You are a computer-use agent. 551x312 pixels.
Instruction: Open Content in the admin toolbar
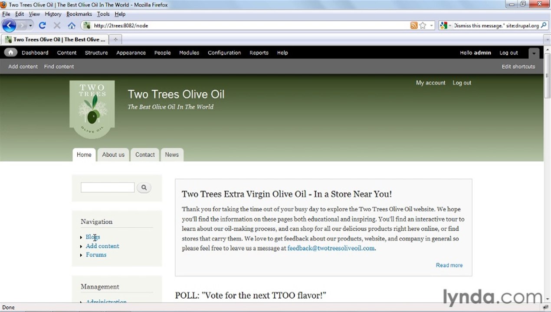click(x=67, y=52)
